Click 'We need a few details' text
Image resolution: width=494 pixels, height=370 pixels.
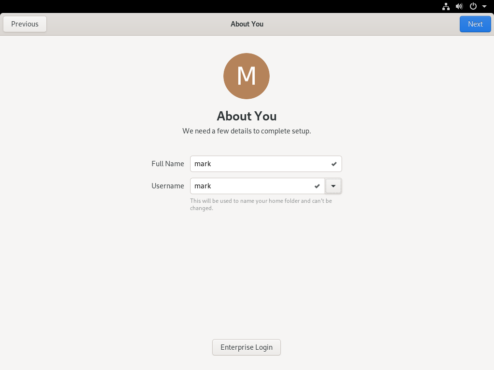[x=247, y=131]
